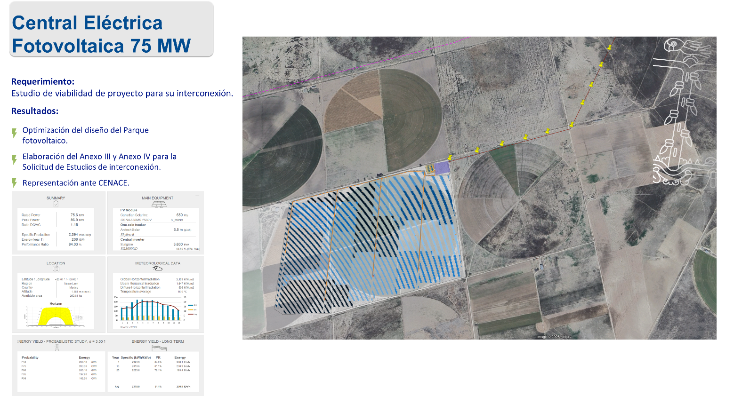Viewport: 734px width, 396px height.
Task: Click the declining bars icon under LONG TERM
Action: pyautogui.click(x=159, y=348)
